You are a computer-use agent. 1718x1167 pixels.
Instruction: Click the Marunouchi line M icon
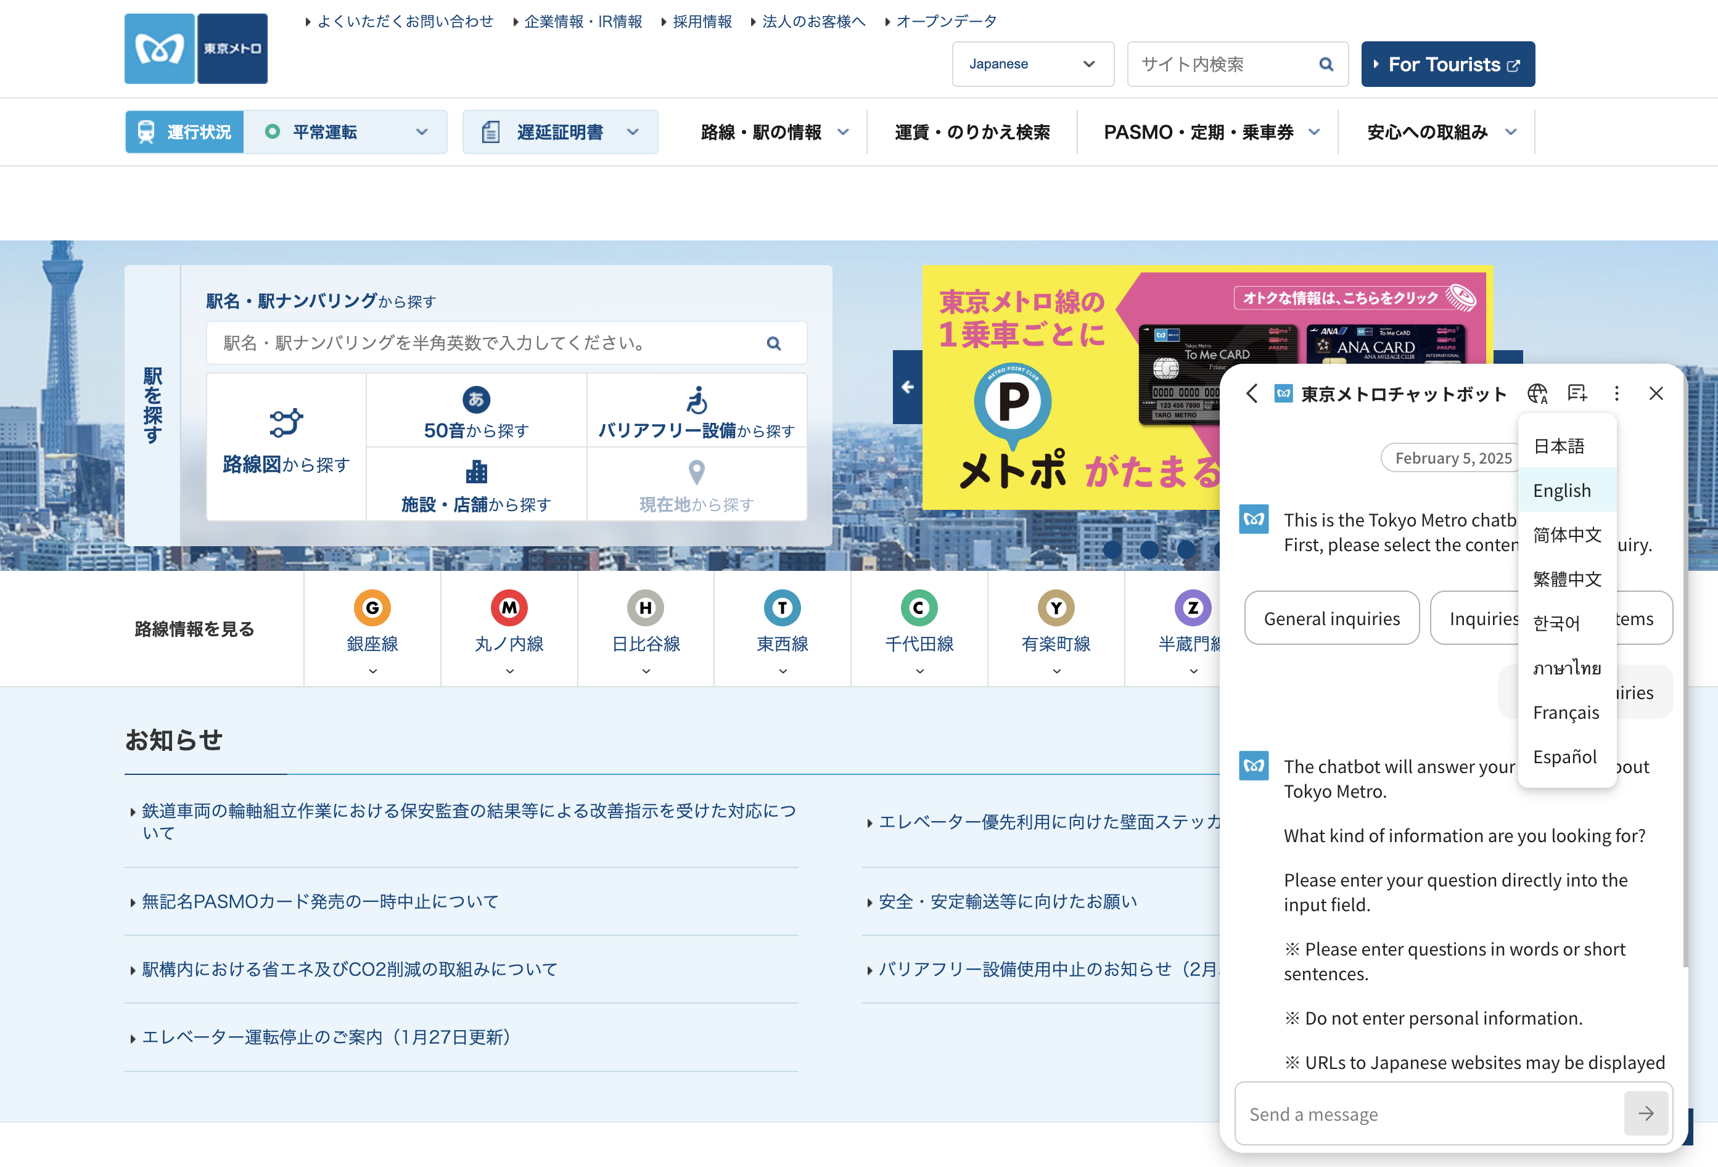tap(509, 607)
